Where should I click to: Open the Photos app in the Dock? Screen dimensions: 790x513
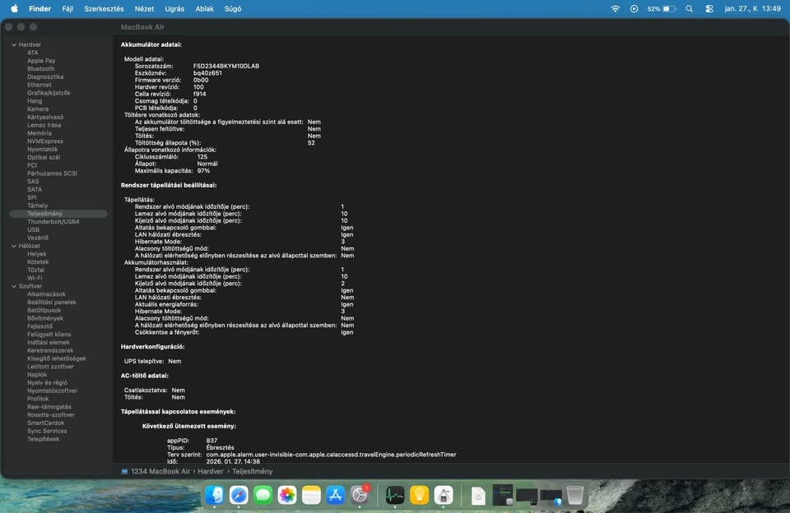coord(287,496)
